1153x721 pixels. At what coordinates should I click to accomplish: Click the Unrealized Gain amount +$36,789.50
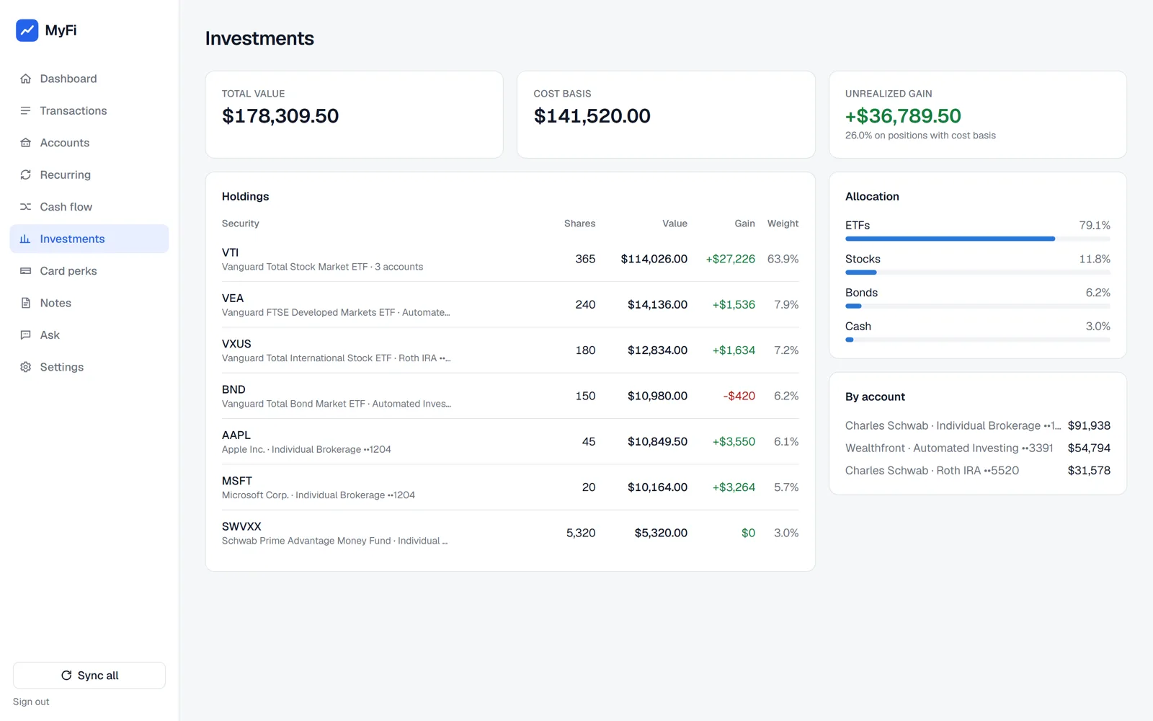903,116
